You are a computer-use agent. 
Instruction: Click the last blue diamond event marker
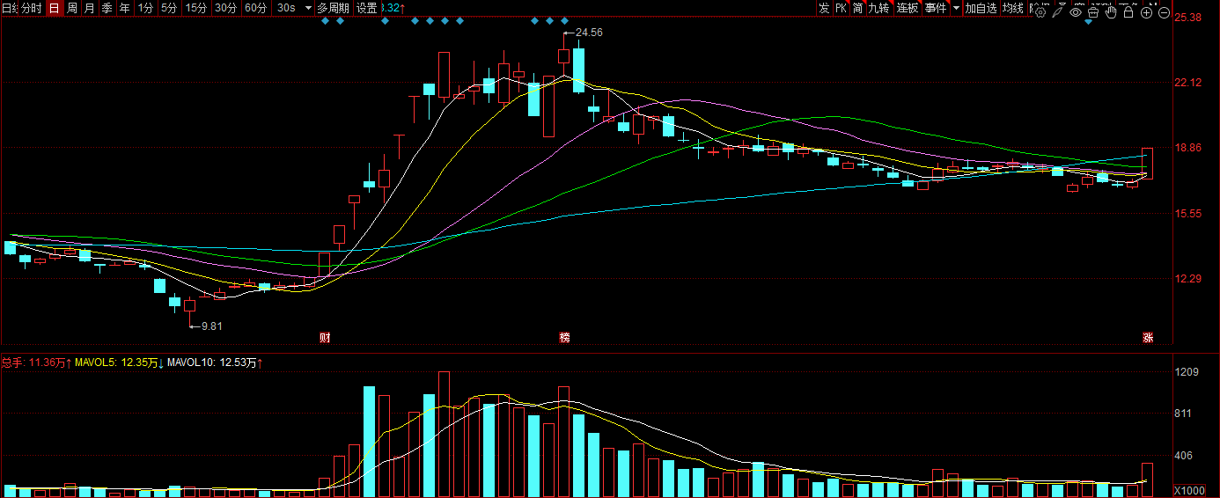tap(564, 21)
